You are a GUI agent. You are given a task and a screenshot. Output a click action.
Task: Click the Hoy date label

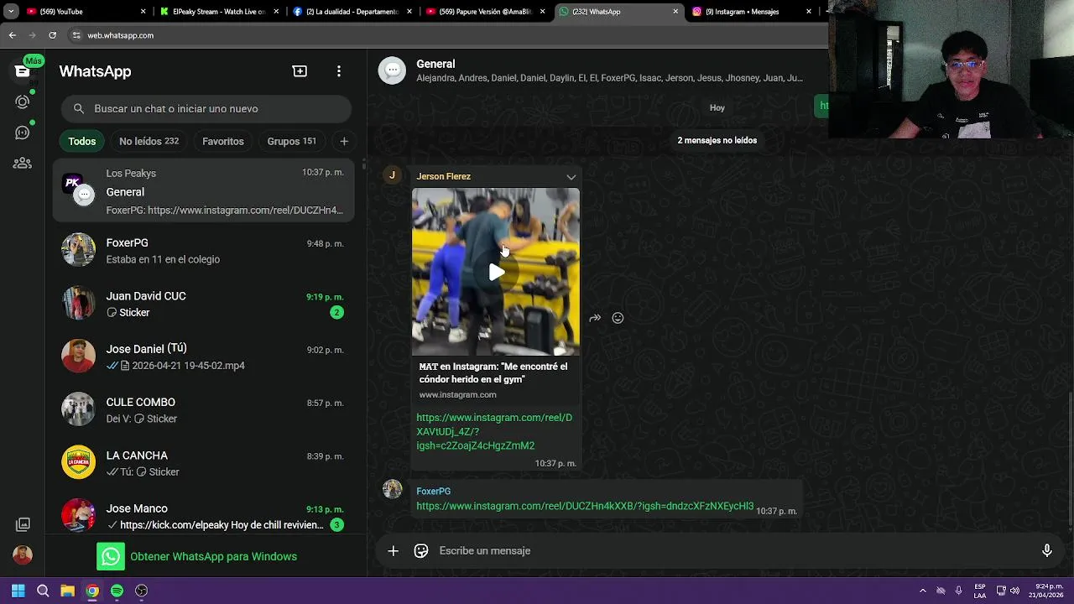(x=717, y=107)
